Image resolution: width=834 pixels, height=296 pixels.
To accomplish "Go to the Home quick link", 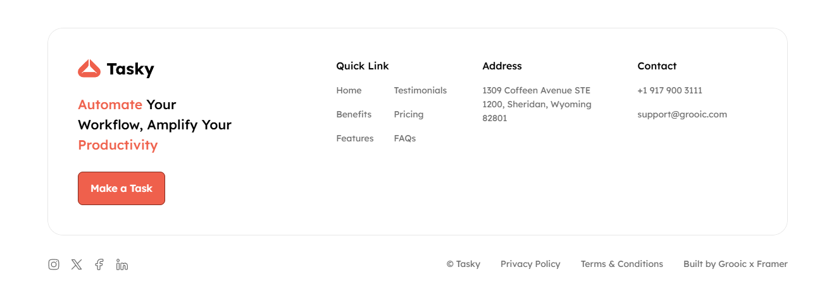I will (349, 90).
